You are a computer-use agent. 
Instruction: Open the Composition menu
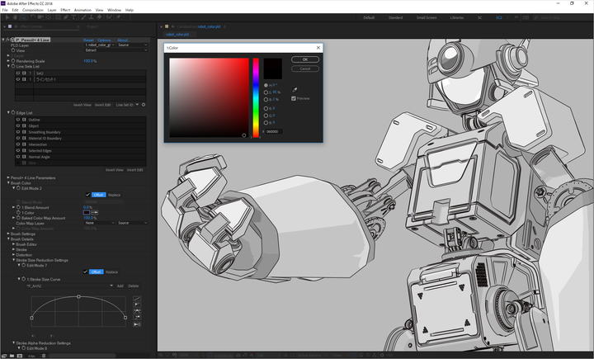tap(33, 10)
